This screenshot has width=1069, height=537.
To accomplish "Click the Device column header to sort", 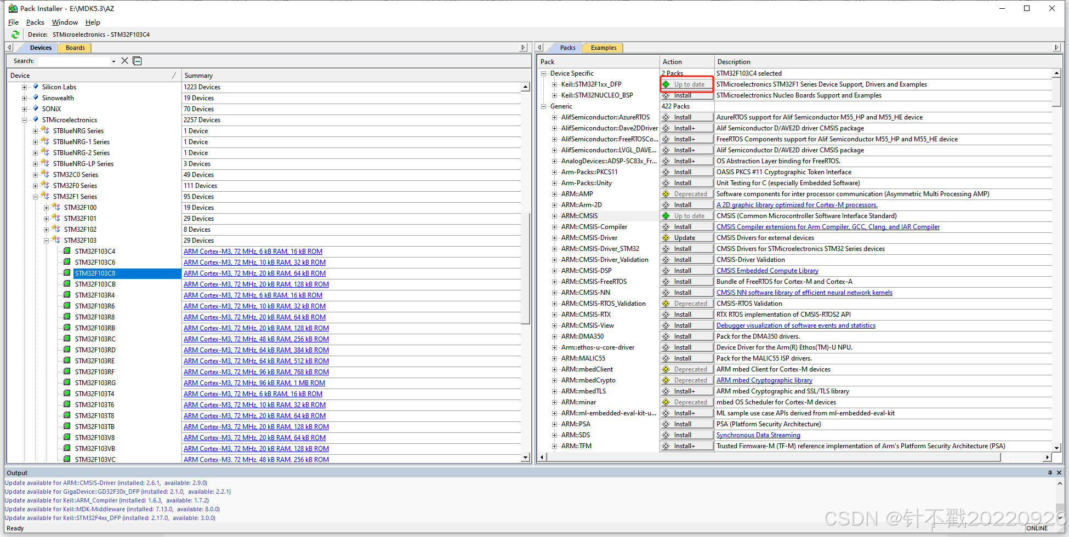I will pyautogui.click(x=93, y=76).
